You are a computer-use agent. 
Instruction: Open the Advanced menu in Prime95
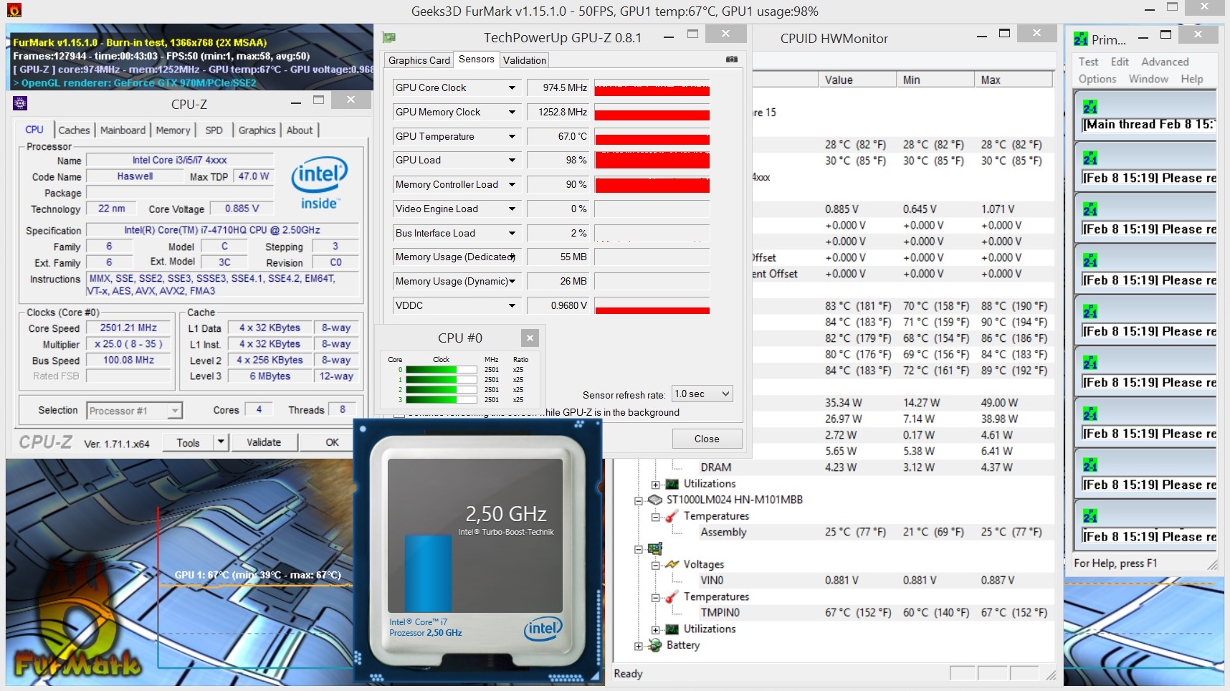1165,62
